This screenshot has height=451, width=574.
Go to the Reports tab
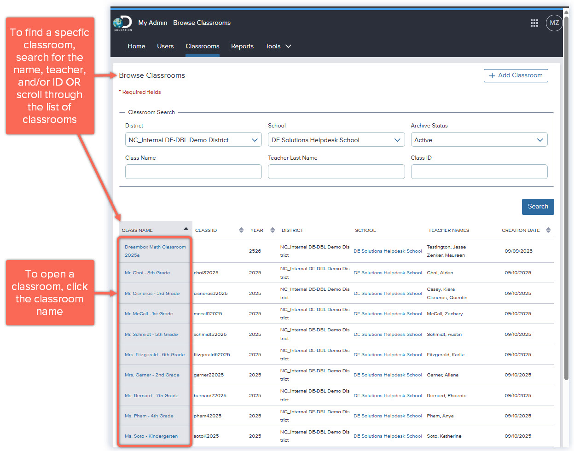pos(242,46)
